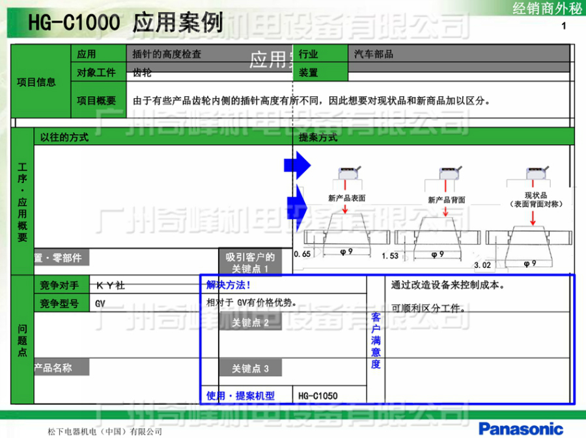Viewport: 586px width, 438px height.
Task: Click the 关键点 2 label
Action: (x=250, y=323)
